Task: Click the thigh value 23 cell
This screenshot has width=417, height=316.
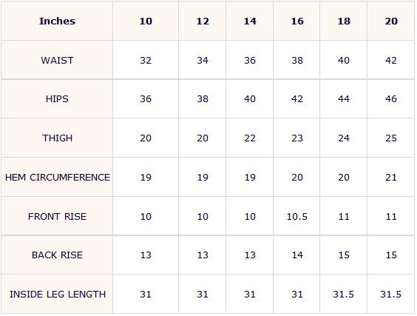Action: (x=296, y=138)
